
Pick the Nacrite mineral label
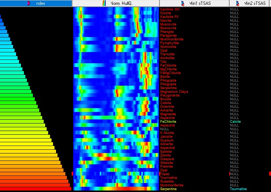[166, 21]
